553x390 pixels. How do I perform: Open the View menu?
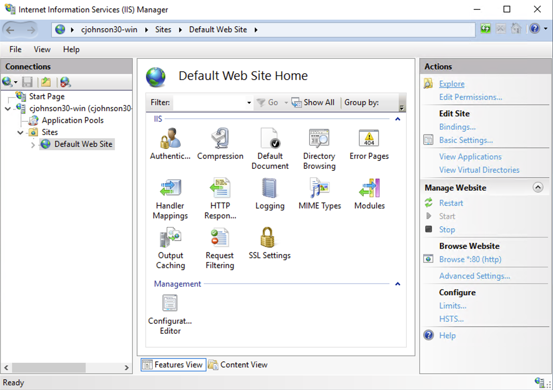click(x=42, y=49)
